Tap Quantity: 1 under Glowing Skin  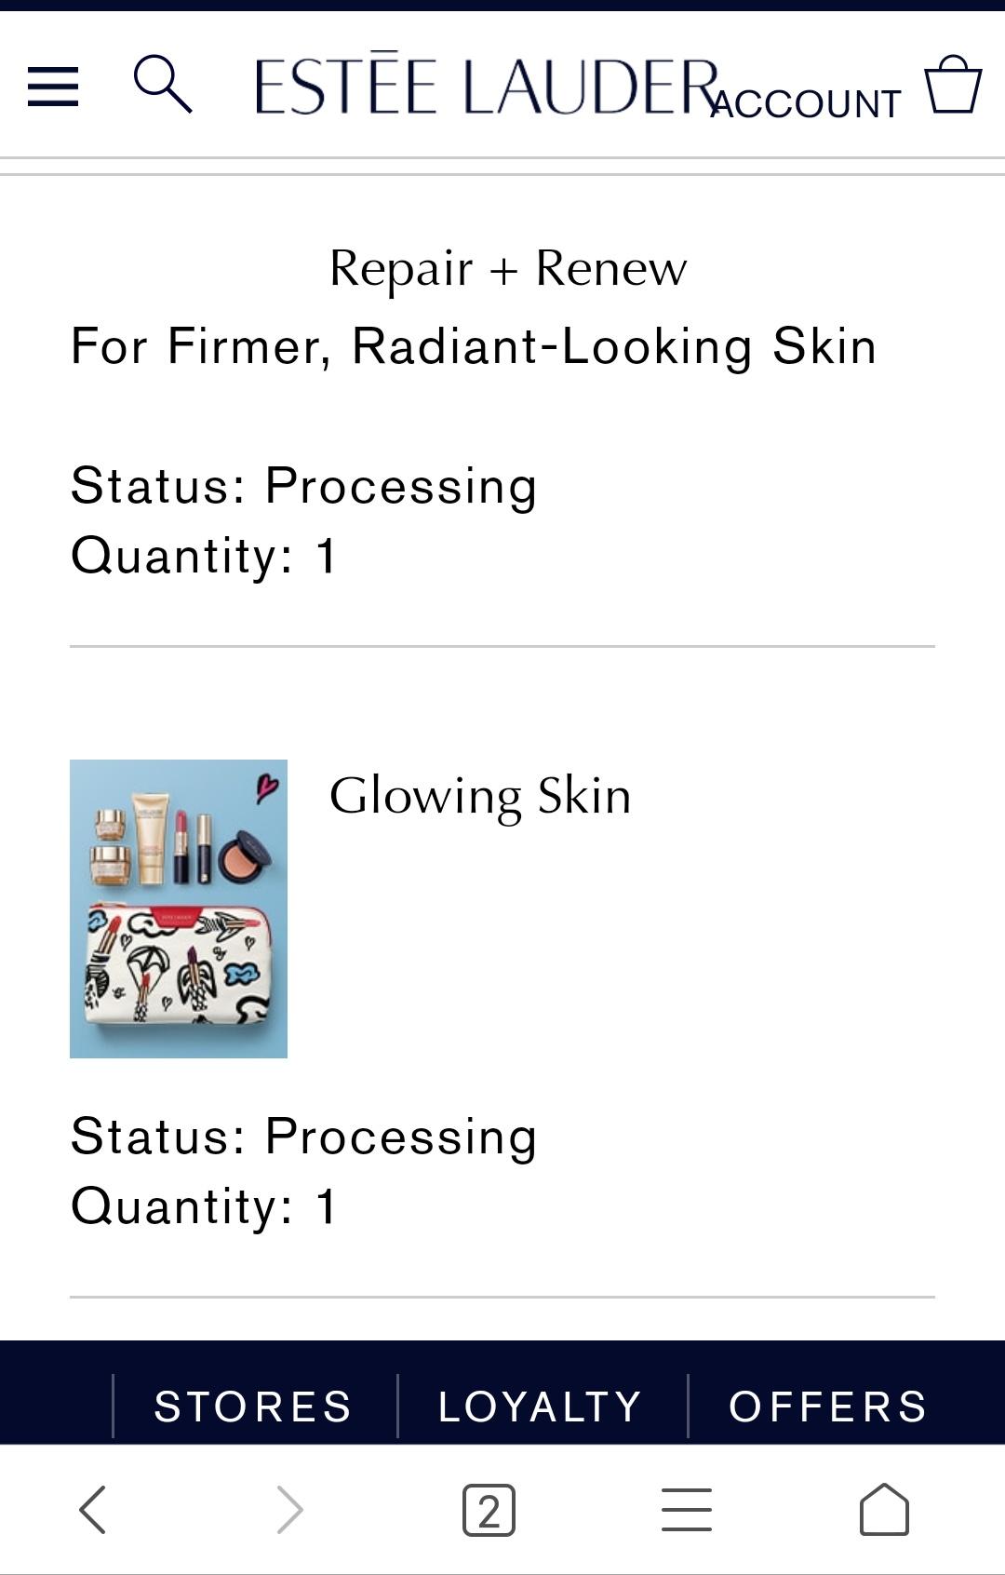(204, 1206)
